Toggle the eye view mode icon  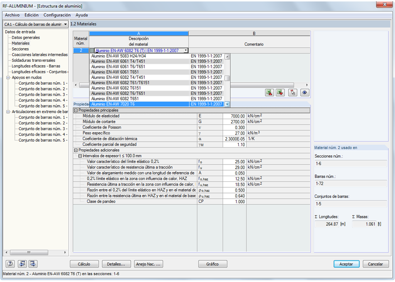[304, 92]
